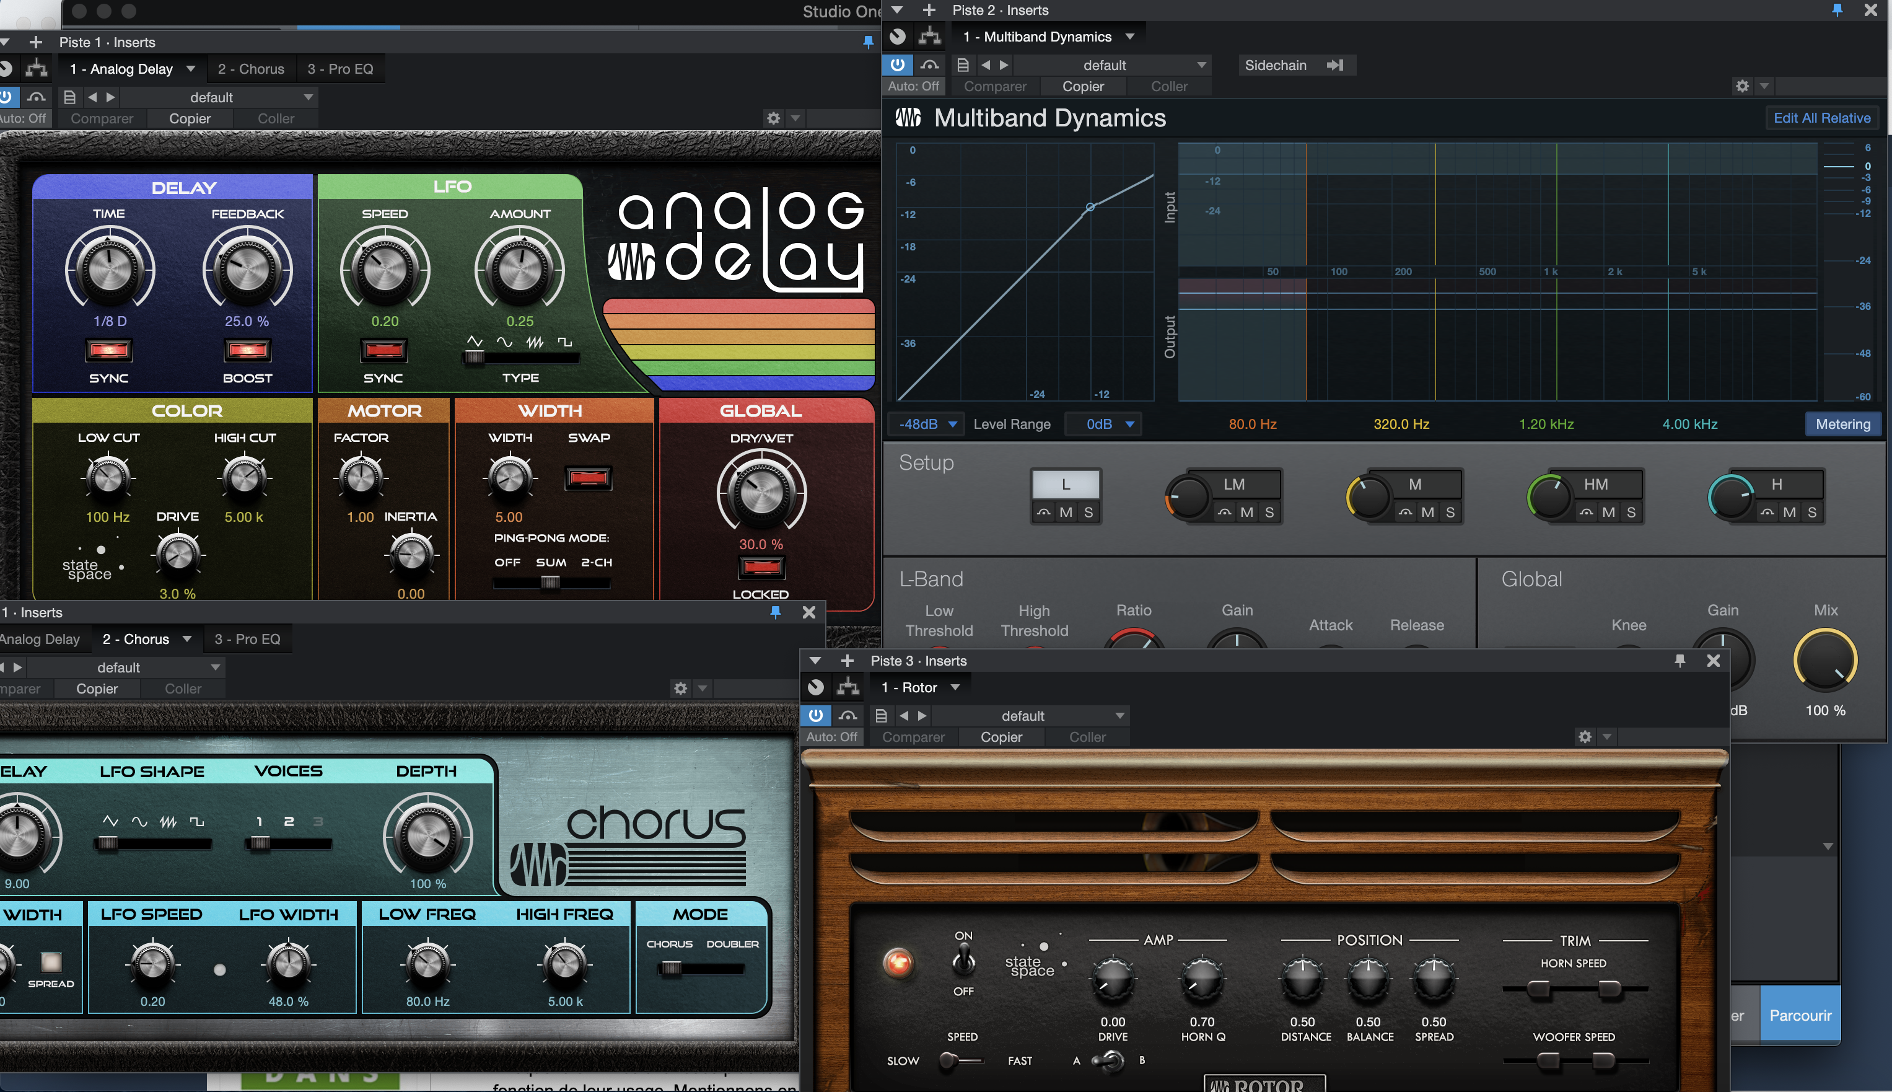The image size is (1892, 1092).
Task: Select voices 2 in Chorus
Action: coord(289,822)
